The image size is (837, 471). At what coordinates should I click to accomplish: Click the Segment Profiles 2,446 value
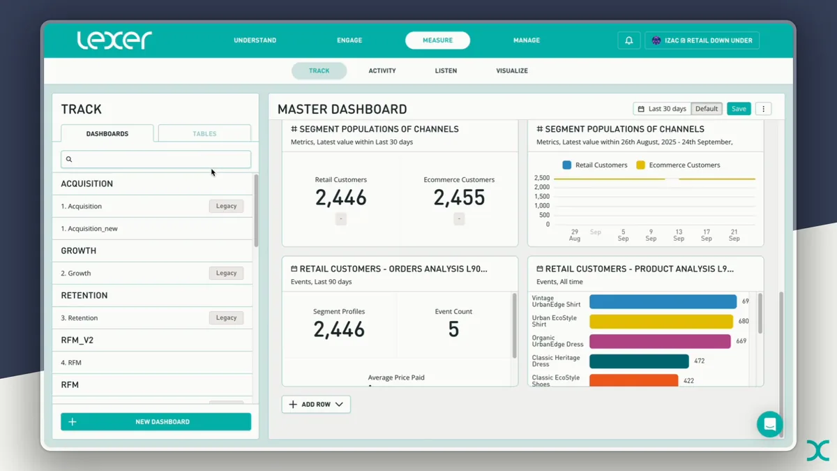click(x=339, y=329)
